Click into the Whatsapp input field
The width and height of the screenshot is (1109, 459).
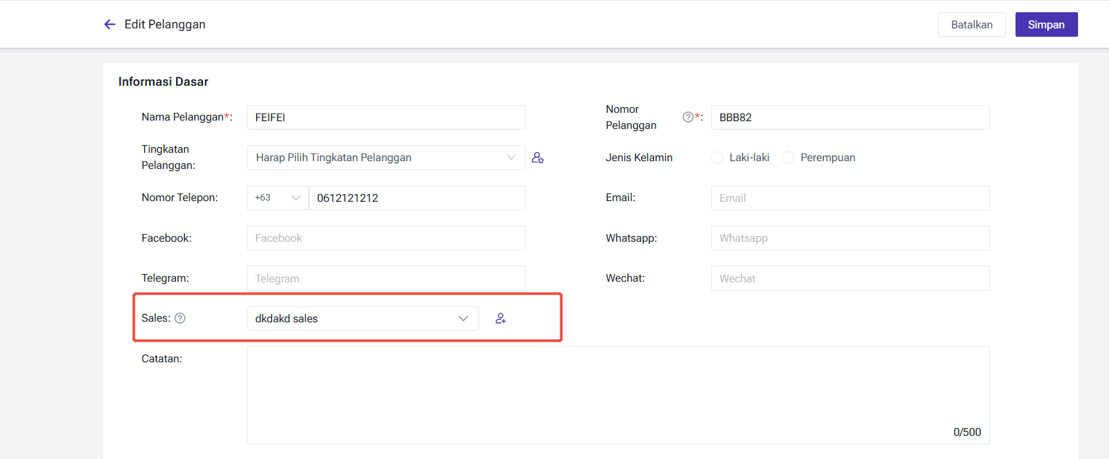[850, 238]
